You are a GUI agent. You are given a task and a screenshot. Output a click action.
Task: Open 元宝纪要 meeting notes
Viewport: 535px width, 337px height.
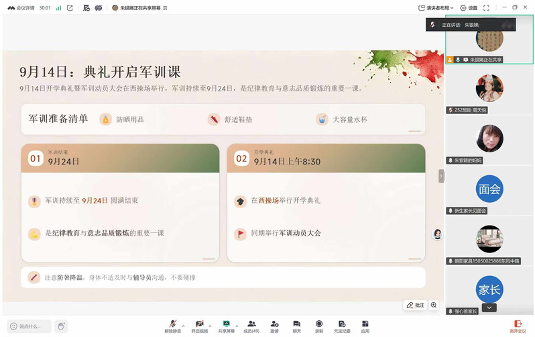pyautogui.click(x=342, y=326)
